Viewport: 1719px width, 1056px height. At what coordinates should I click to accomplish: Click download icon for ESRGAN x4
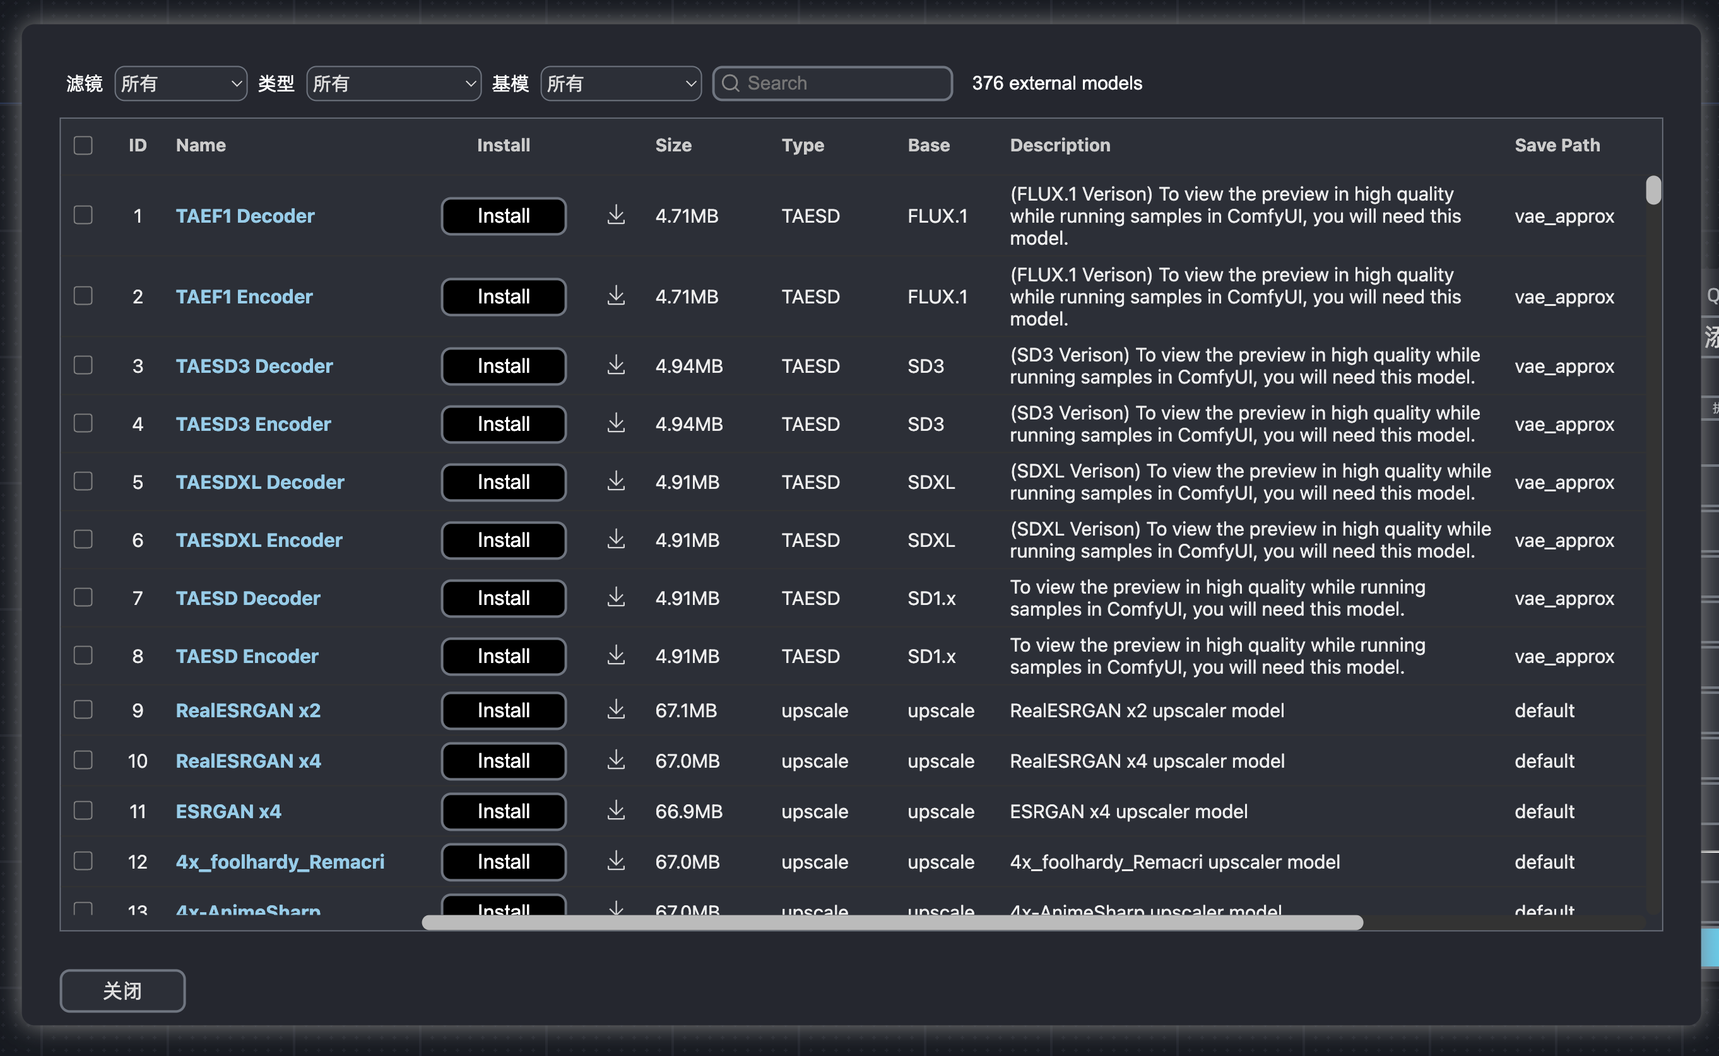615,811
